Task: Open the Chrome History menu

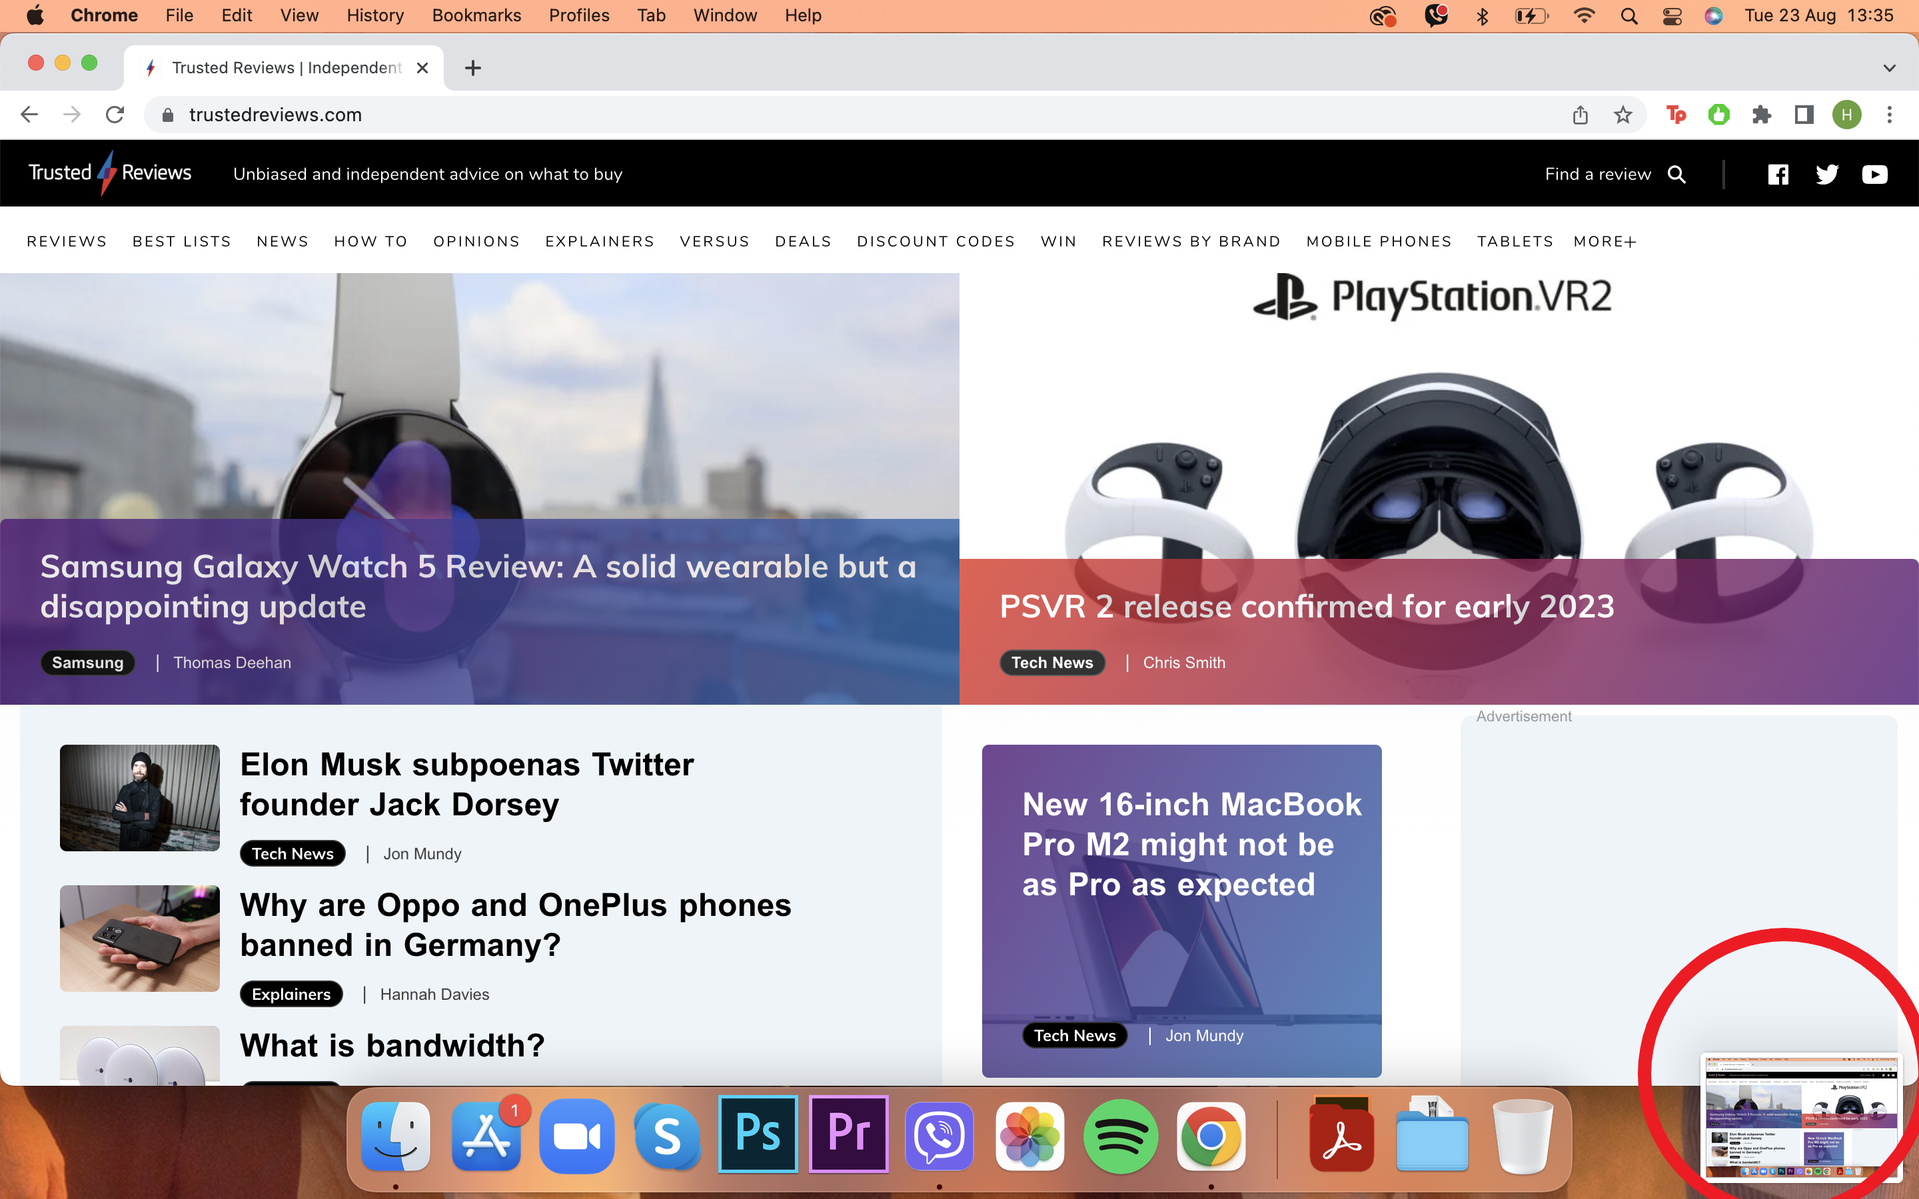Action: click(375, 16)
